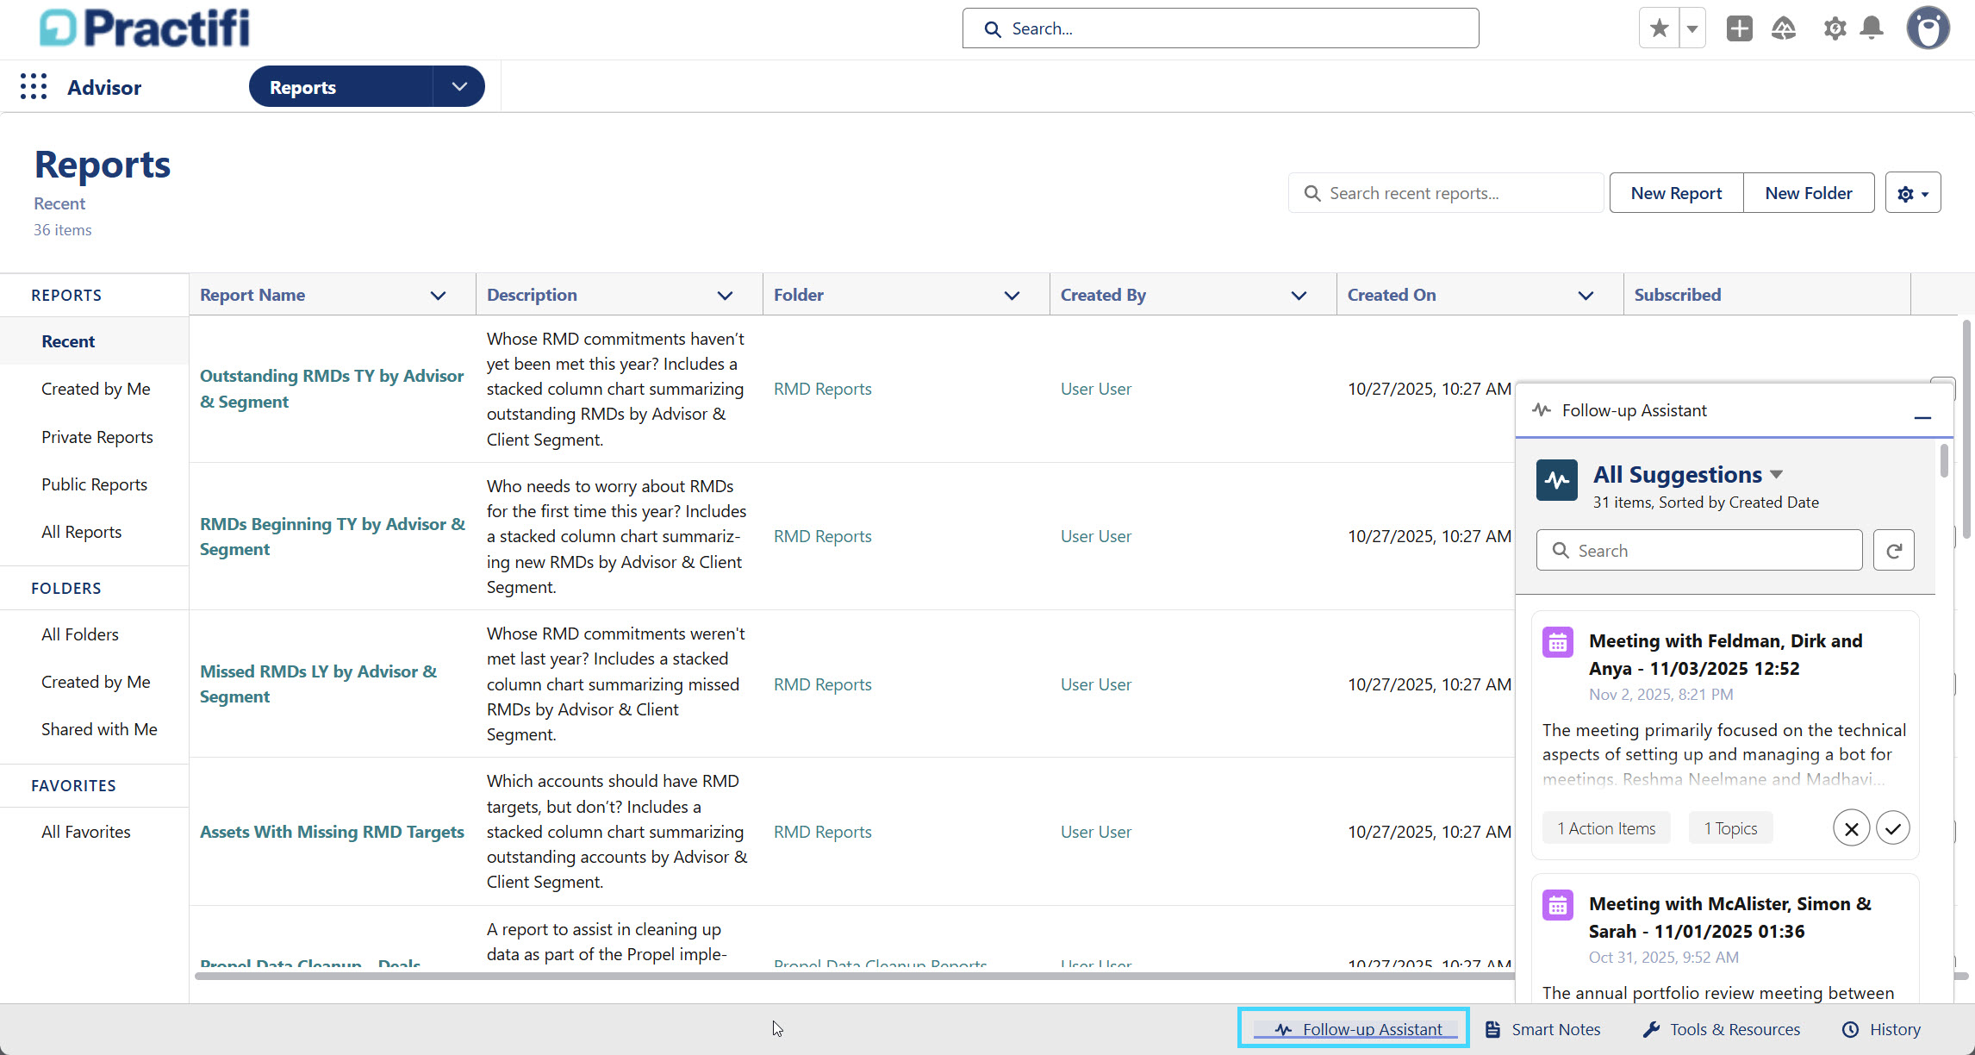Select Public Reports in sidebar
The height and width of the screenshot is (1055, 1975).
click(95, 484)
